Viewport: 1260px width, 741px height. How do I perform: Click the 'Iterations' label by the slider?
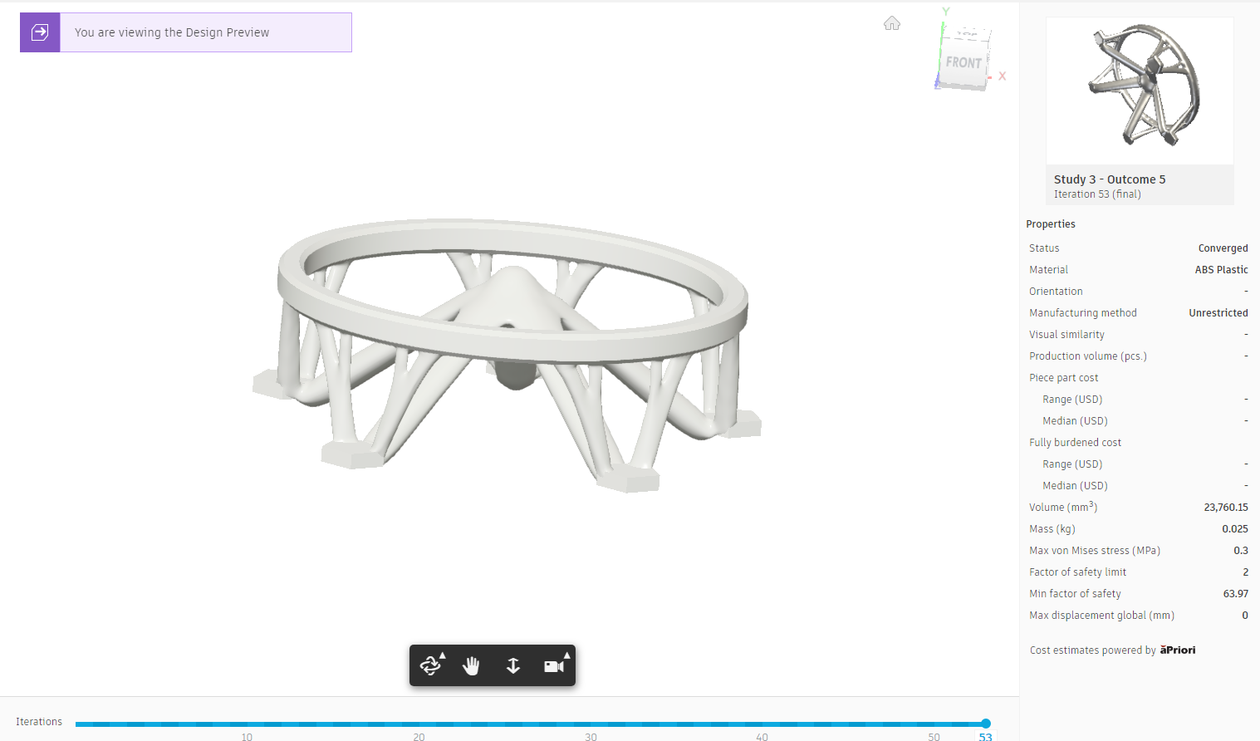(x=39, y=722)
